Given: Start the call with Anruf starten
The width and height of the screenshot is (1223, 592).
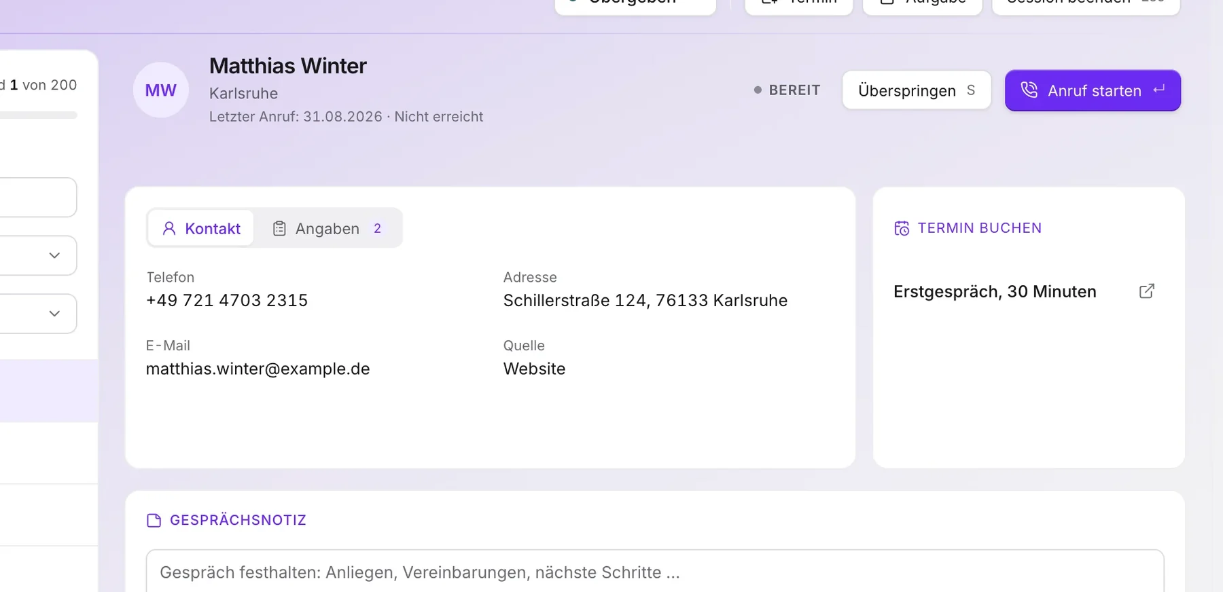Looking at the screenshot, I should pos(1093,90).
